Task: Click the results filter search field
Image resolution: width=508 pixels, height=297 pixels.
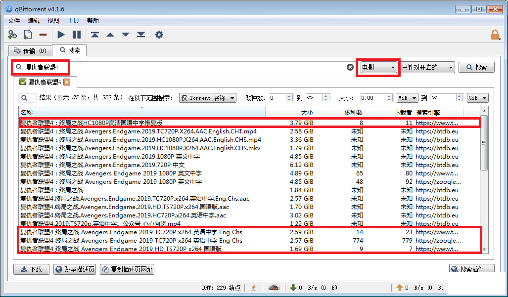Action: click(27, 98)
